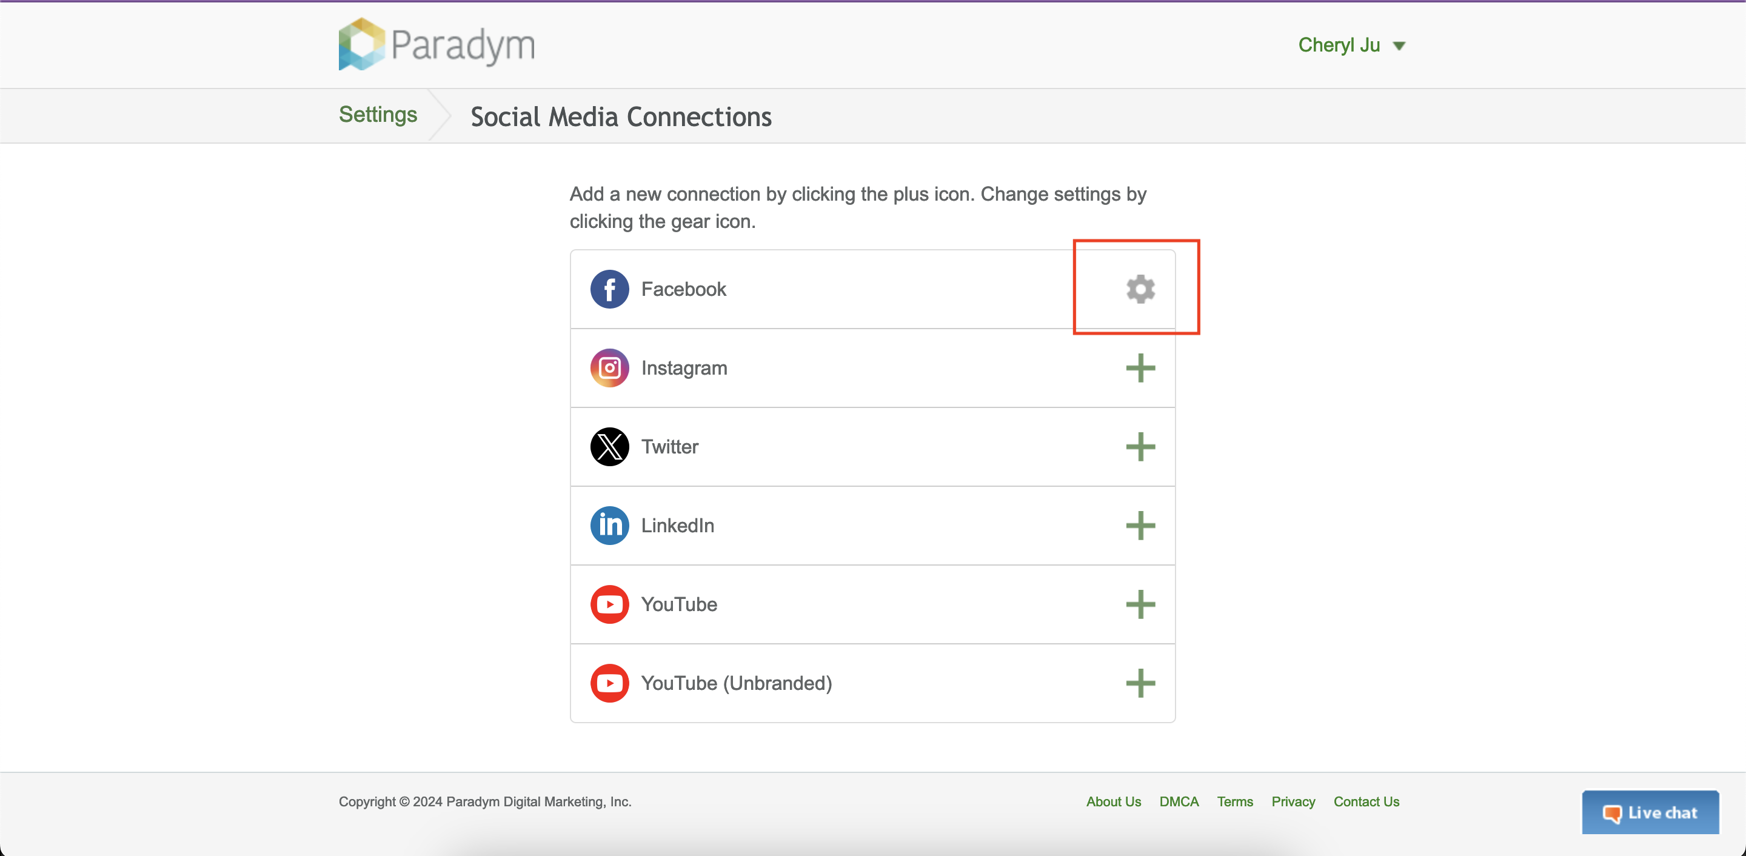
Task: Expand the Cheryl Ju account dropdown arrow
Action: point(1399,46)
